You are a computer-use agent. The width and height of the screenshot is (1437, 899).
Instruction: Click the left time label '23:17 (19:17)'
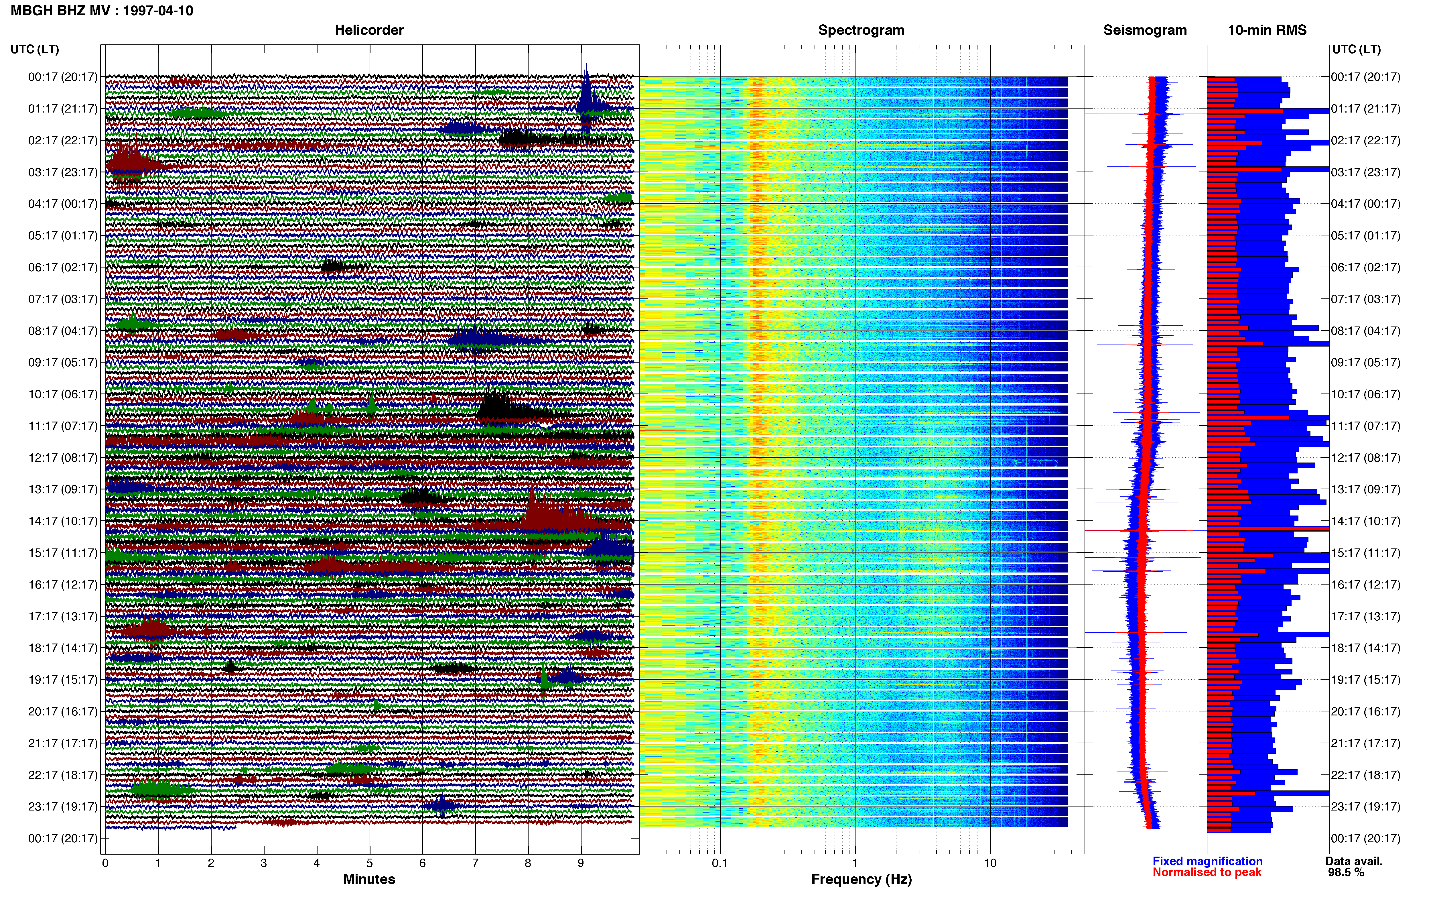coord(63,807)
